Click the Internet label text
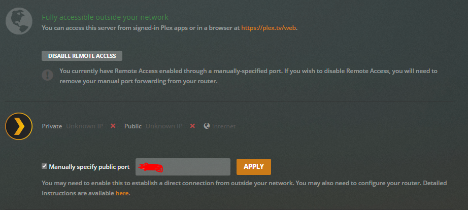This screenshot has height=210, width=468. (x=224, y=126)
